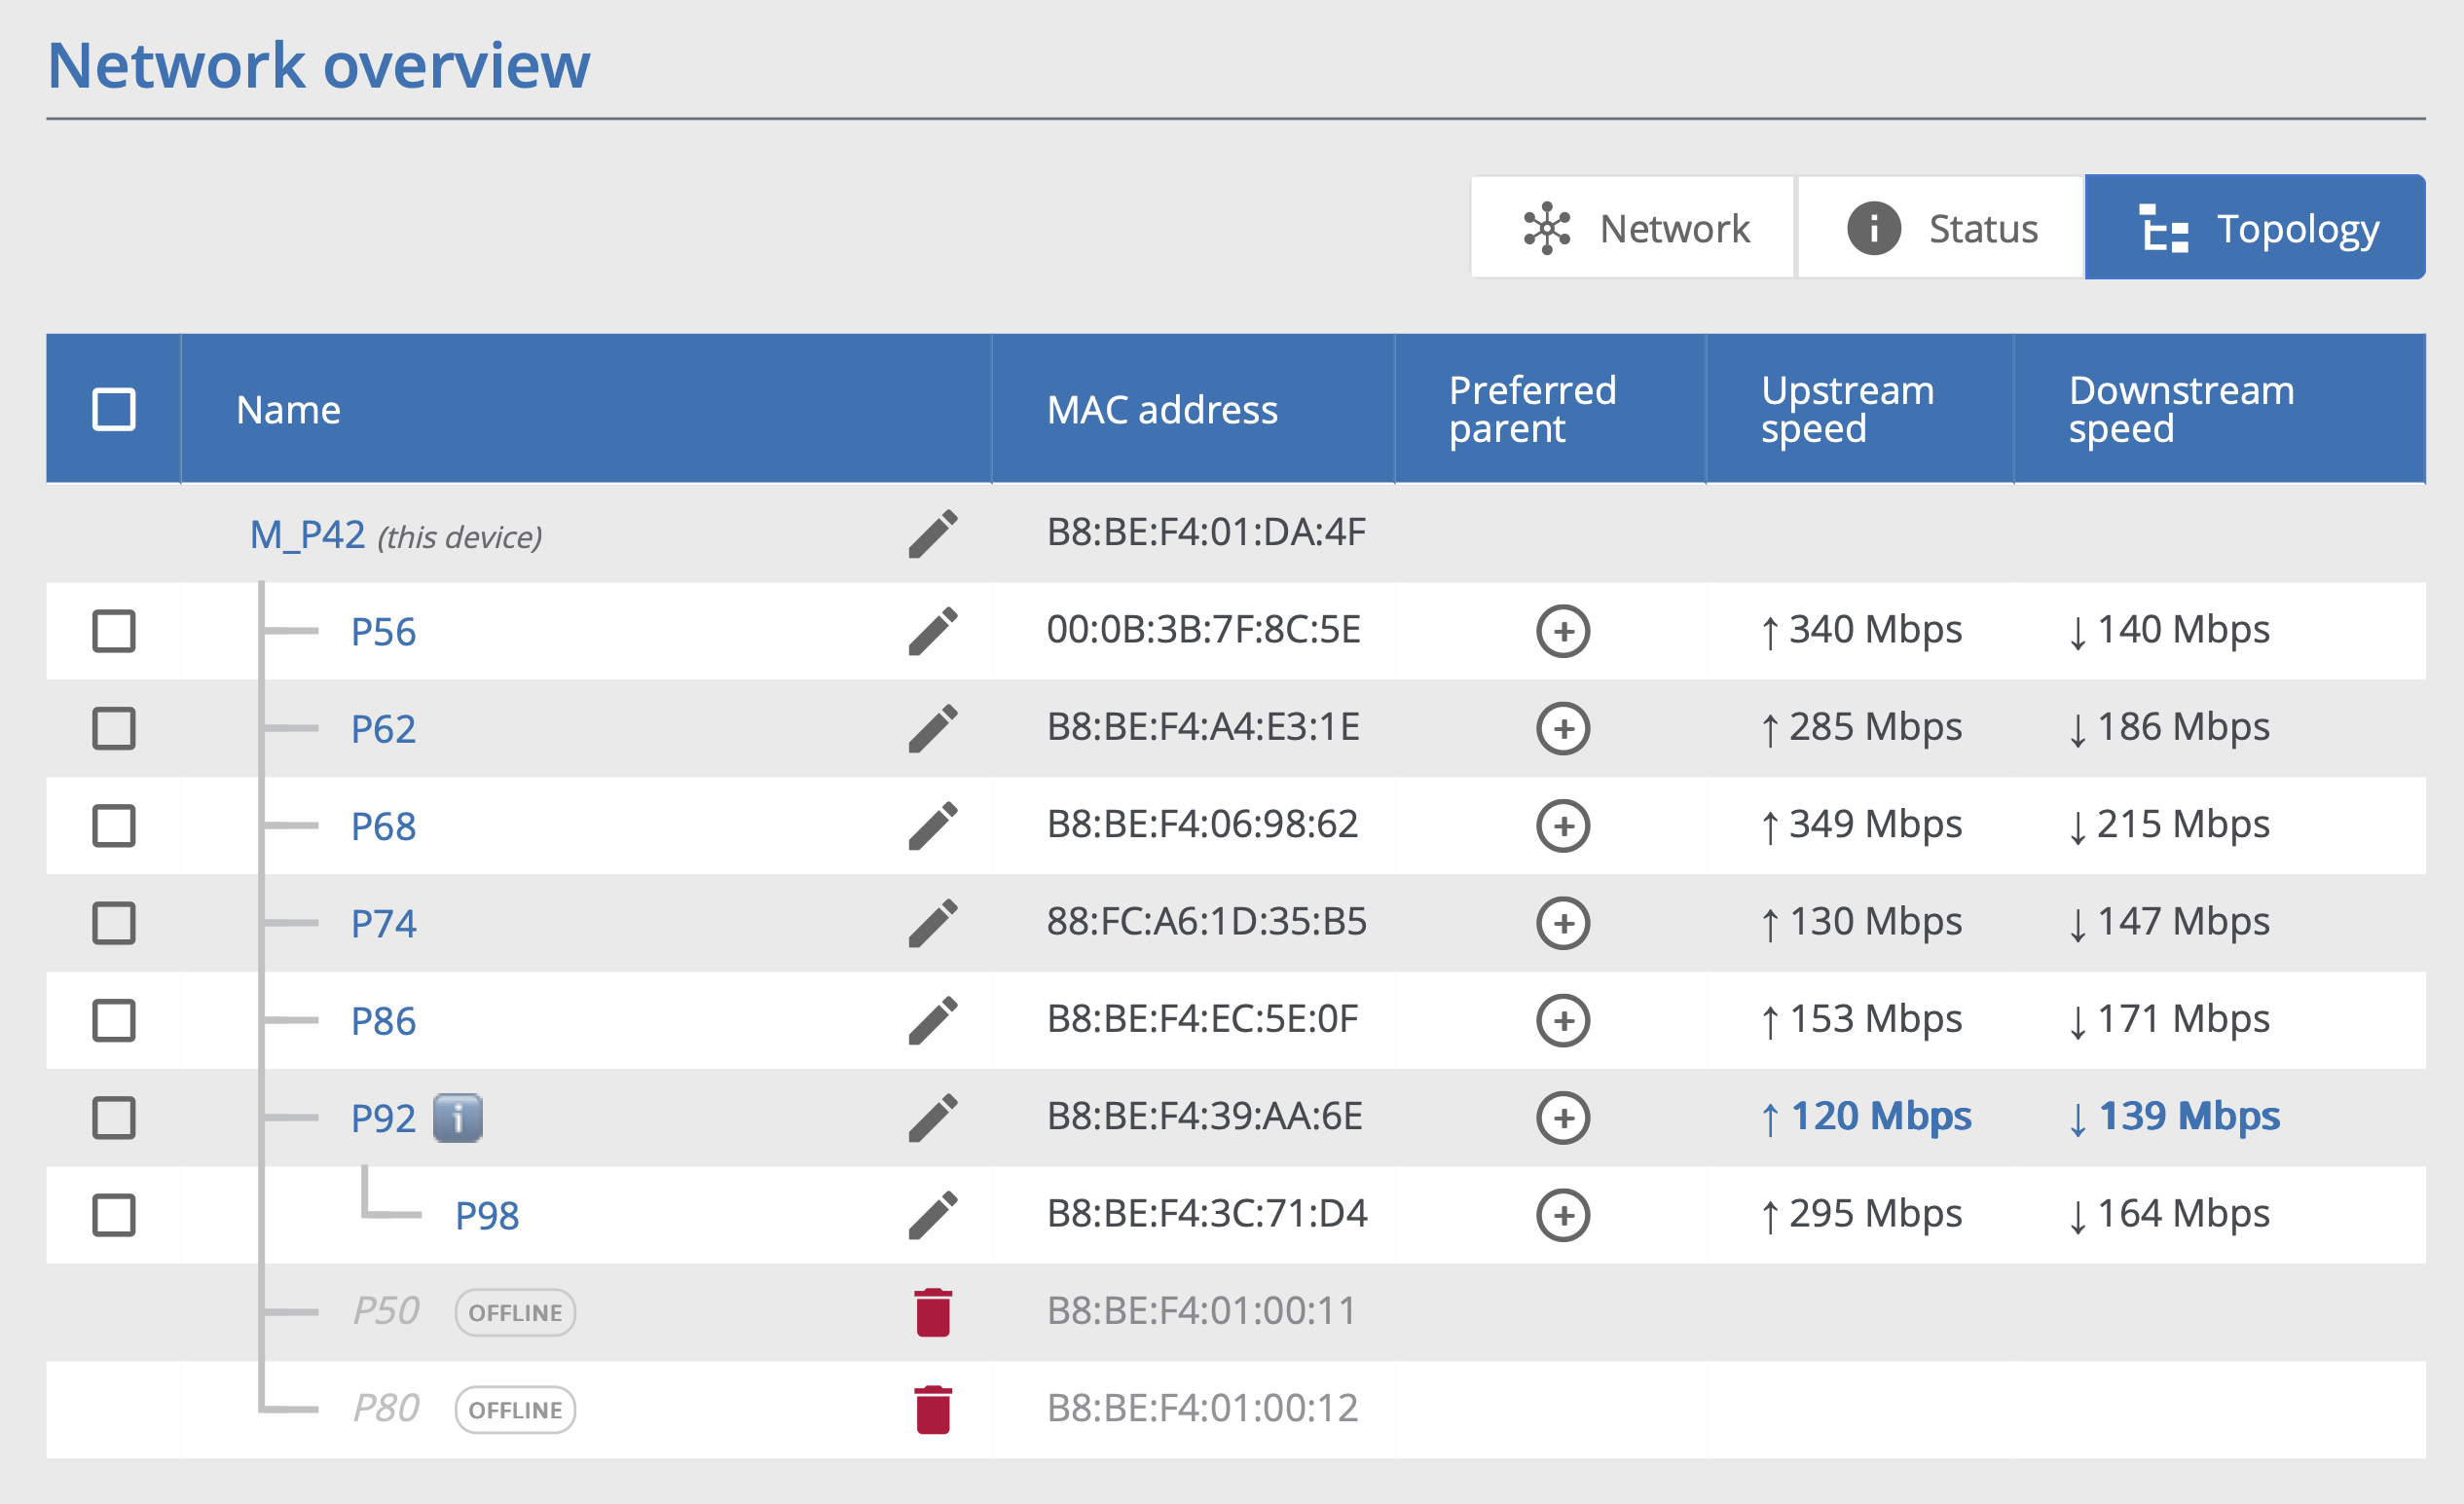Click the greyed-out P80 name

(x=386, y=1408)
